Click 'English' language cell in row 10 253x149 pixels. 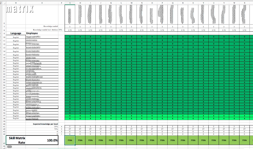click(16, 37)
